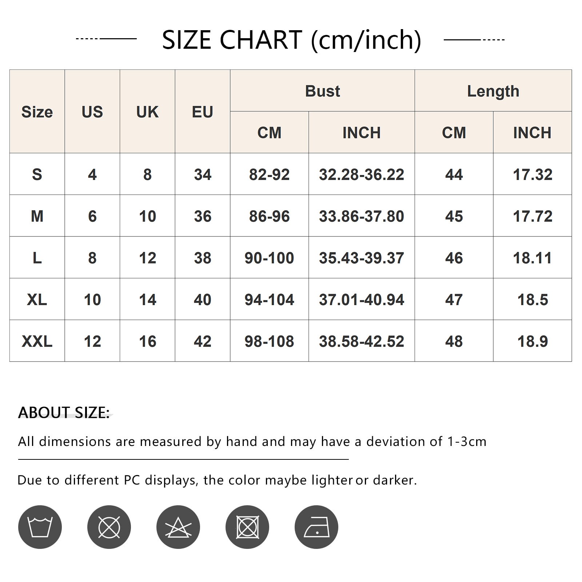
Task: Click the 33.86-37.80 bust inch cell
Action: point(362,216)
